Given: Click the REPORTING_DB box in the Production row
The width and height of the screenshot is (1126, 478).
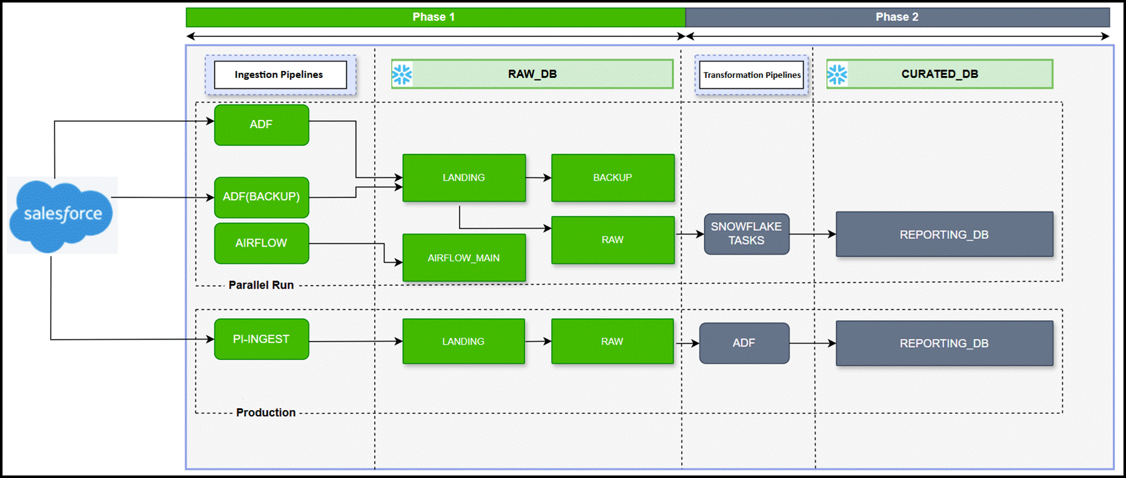Looking at the screenshot, I should [x=944, y=343].
